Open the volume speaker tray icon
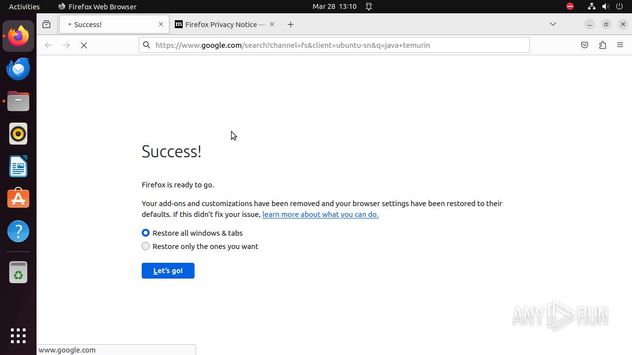632x355 pixels. (606, 6)
